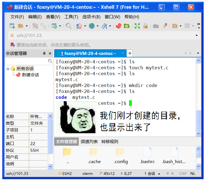The height and width of the screenshot is (180, 205).
Task: Open the tab list dropdown arrow
Action: coord(198,53)
